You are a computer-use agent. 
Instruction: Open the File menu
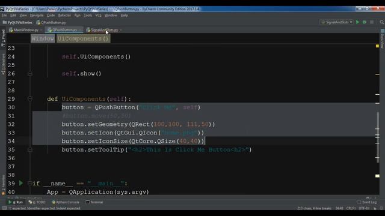4,15
